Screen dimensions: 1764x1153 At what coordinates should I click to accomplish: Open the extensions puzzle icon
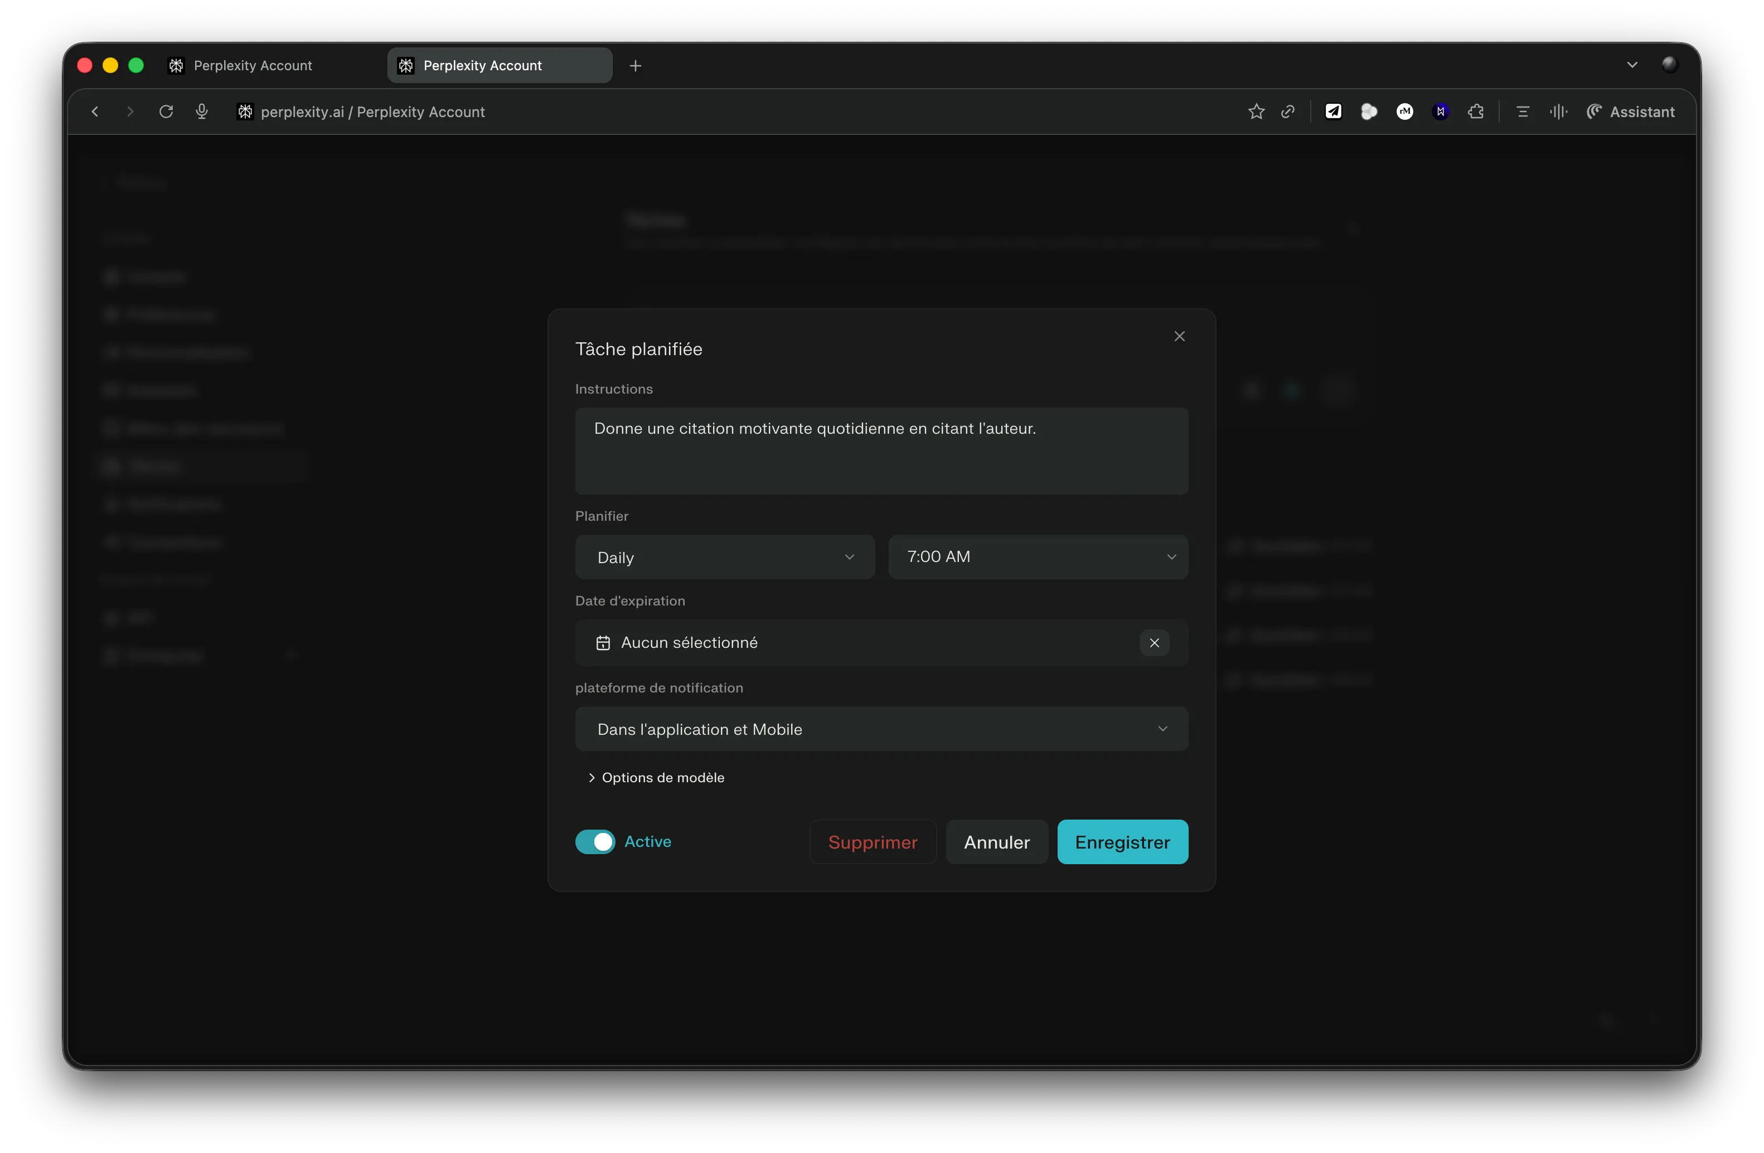(1476, 112)
